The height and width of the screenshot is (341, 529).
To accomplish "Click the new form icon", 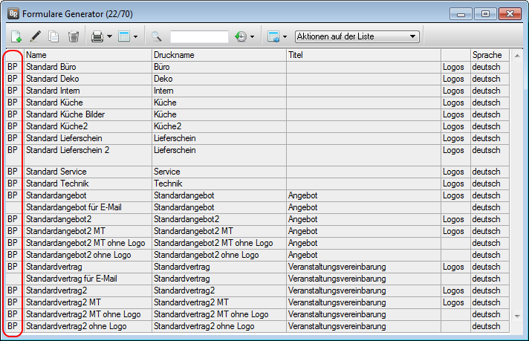I will coord(17,36).
